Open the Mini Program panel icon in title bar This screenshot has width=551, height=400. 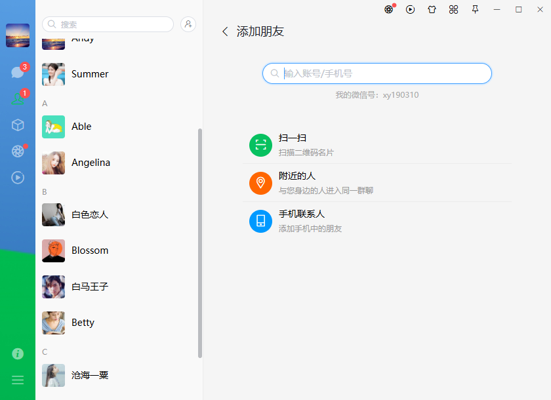(453, 10)
